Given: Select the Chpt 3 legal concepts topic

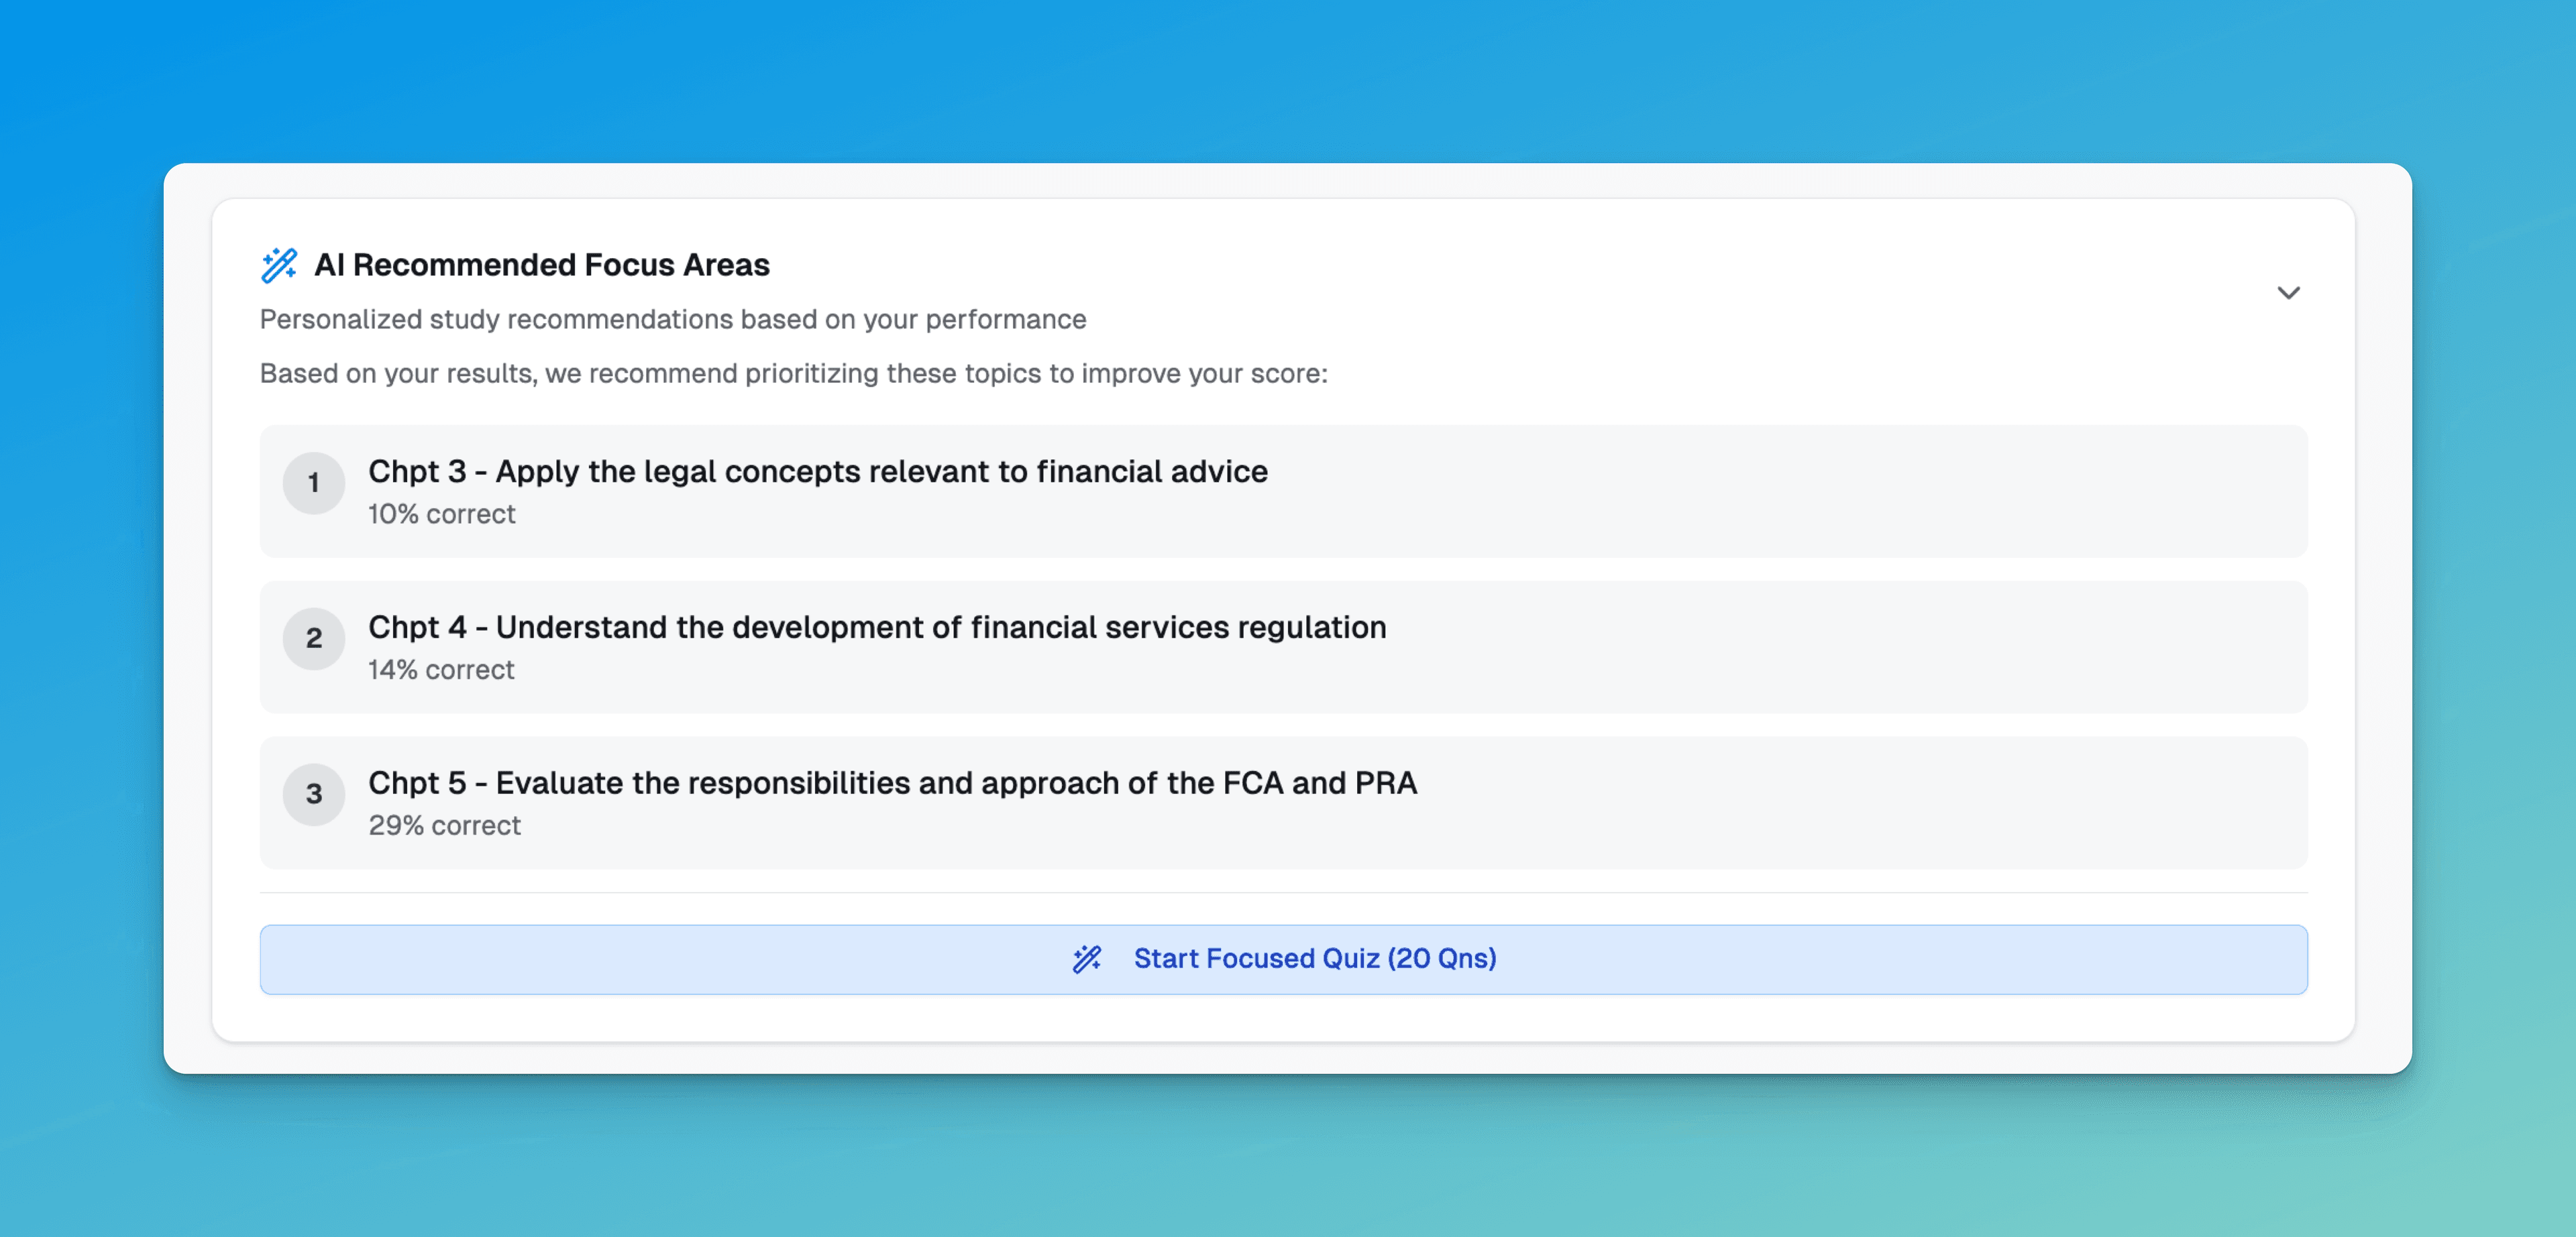Looking at the screenshot, I should (x=1283, y=491).
